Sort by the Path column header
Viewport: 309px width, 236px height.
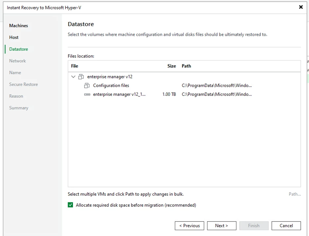(186, 66)
